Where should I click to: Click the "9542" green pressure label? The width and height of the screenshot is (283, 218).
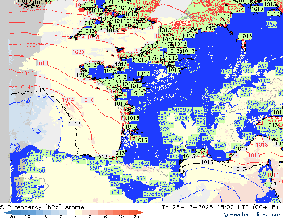click(x=27, y=200)
